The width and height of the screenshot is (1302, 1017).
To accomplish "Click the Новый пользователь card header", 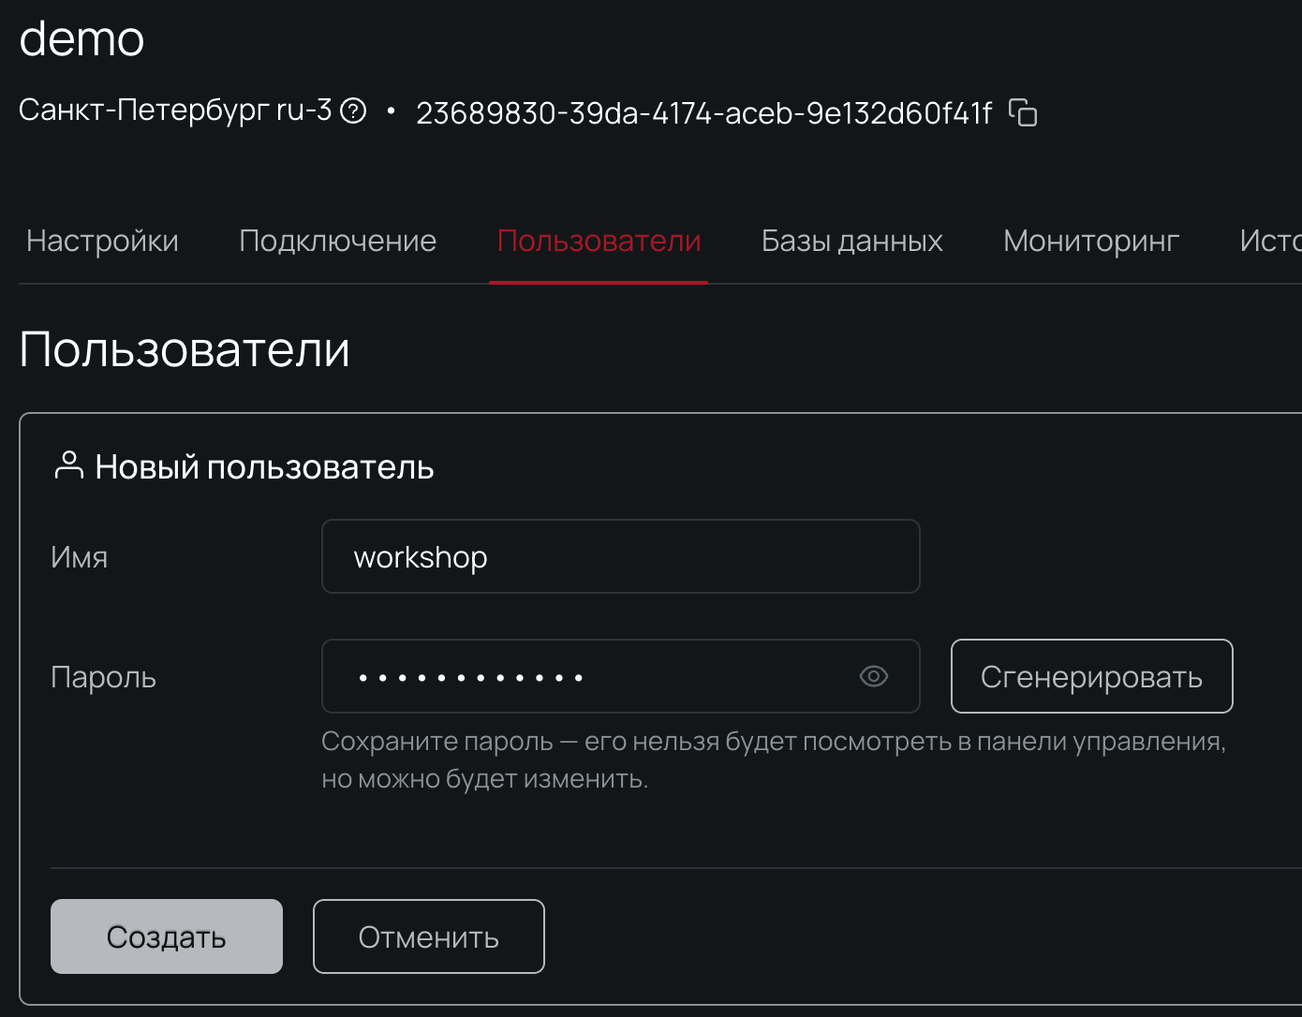I will 263,465.
